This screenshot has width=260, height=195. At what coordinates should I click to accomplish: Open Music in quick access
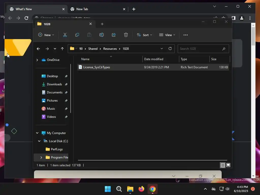click(51, 109)
